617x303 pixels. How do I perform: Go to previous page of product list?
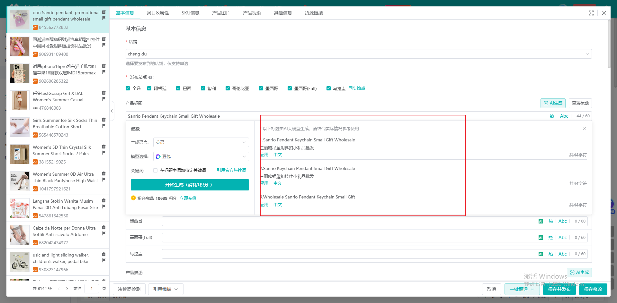(59, 289)
